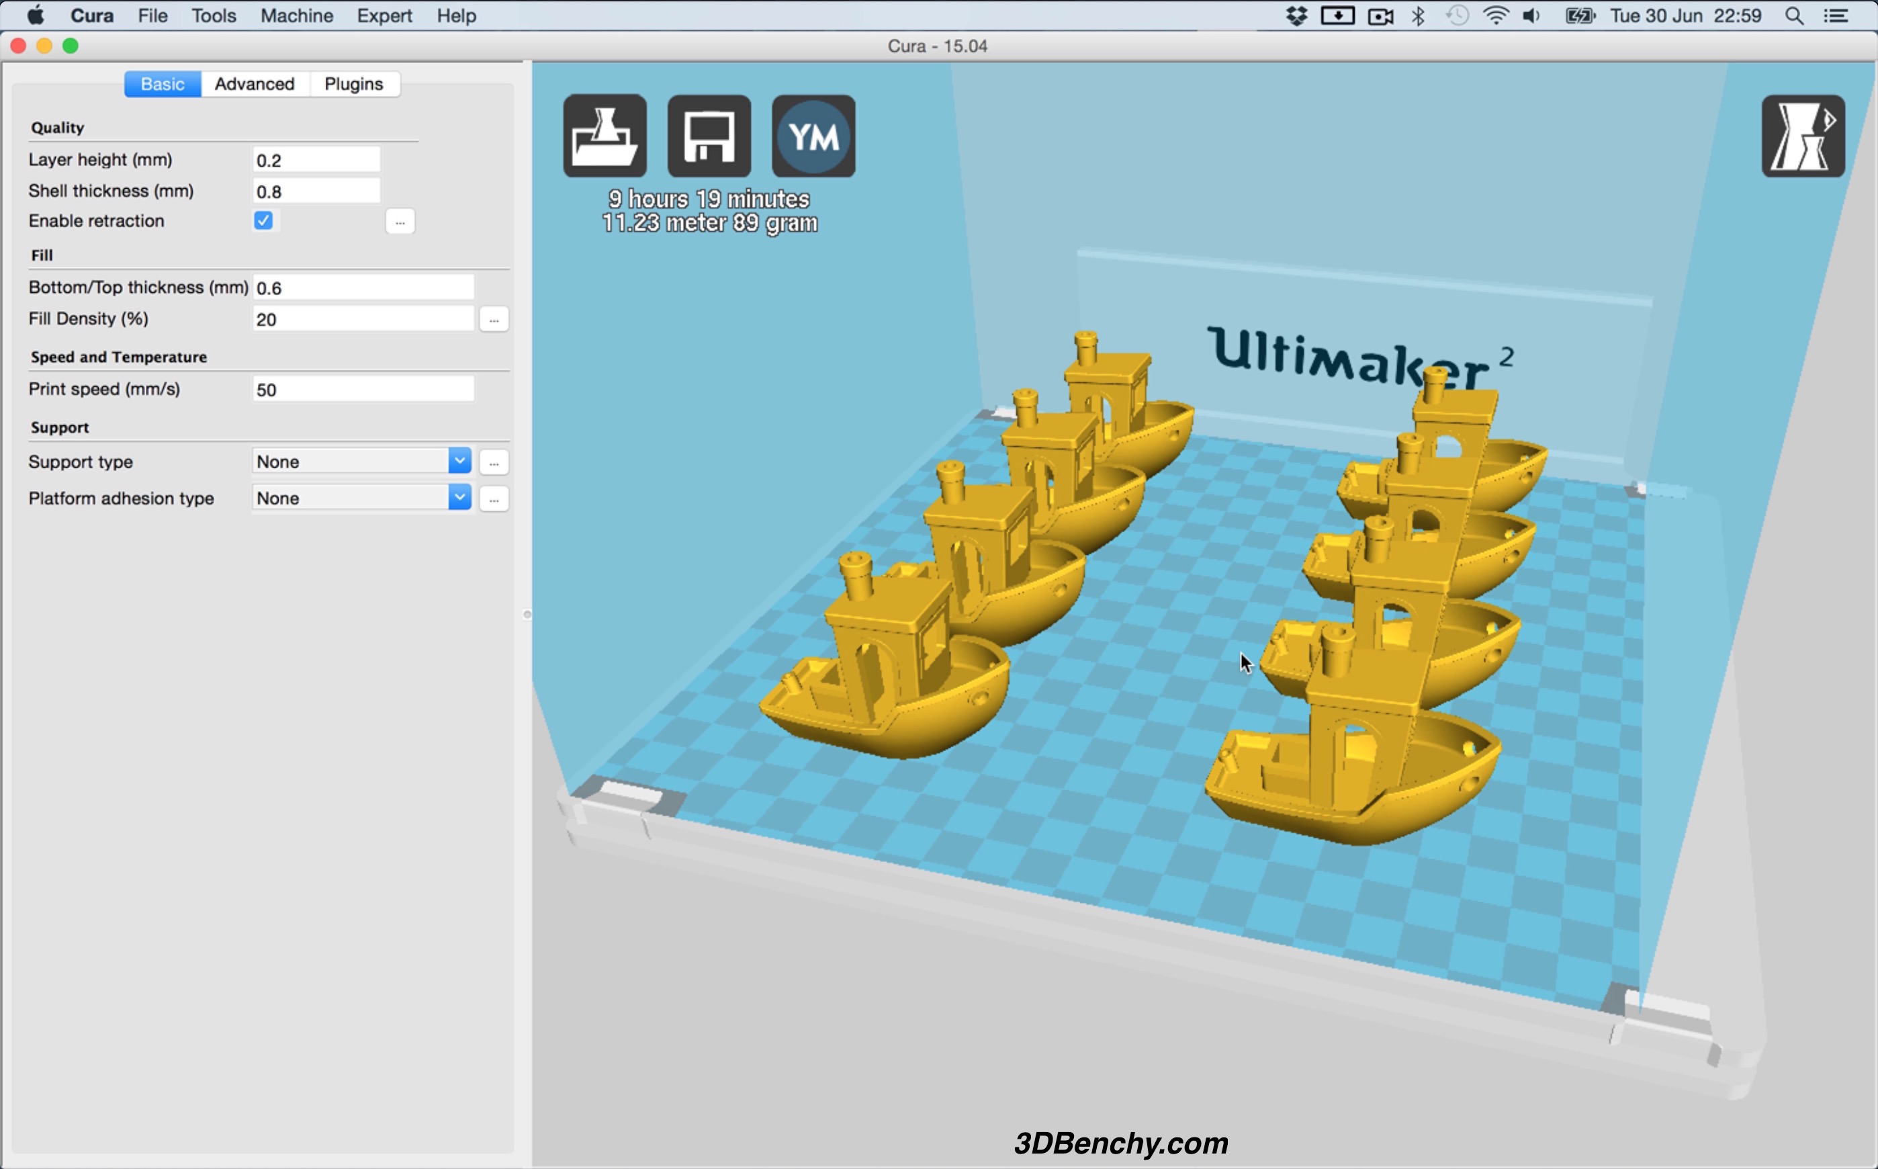Screen dimensions: 1878x1169
Task: Click the Print speed input field
Action: click(363, 390)
